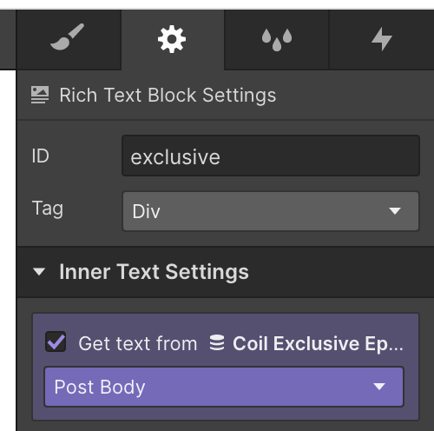Click the Rich Text Block Settings heading
Image resolution: width=434 pixels, height=431 pixels.
tap(168, 95)
